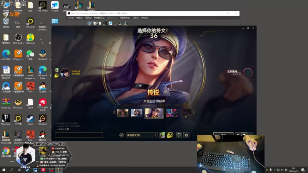Switch to Steam in the taskbar
This screenshot has width=308, height=173.
tap(27, 170)
